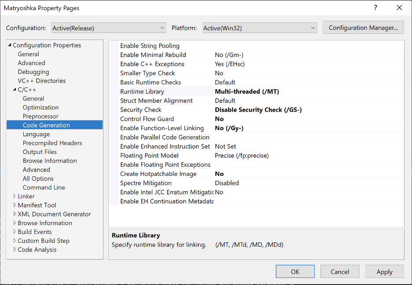Click the Security Check property value
Image resolution: width=412 pixels, height=285 pixels.
[x=258, y=110]
